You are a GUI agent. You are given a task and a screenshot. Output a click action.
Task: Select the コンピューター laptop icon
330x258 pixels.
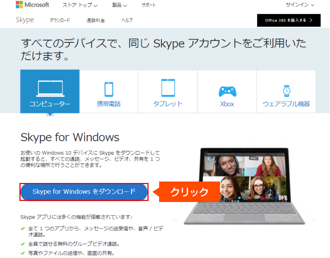coord(49,88)
